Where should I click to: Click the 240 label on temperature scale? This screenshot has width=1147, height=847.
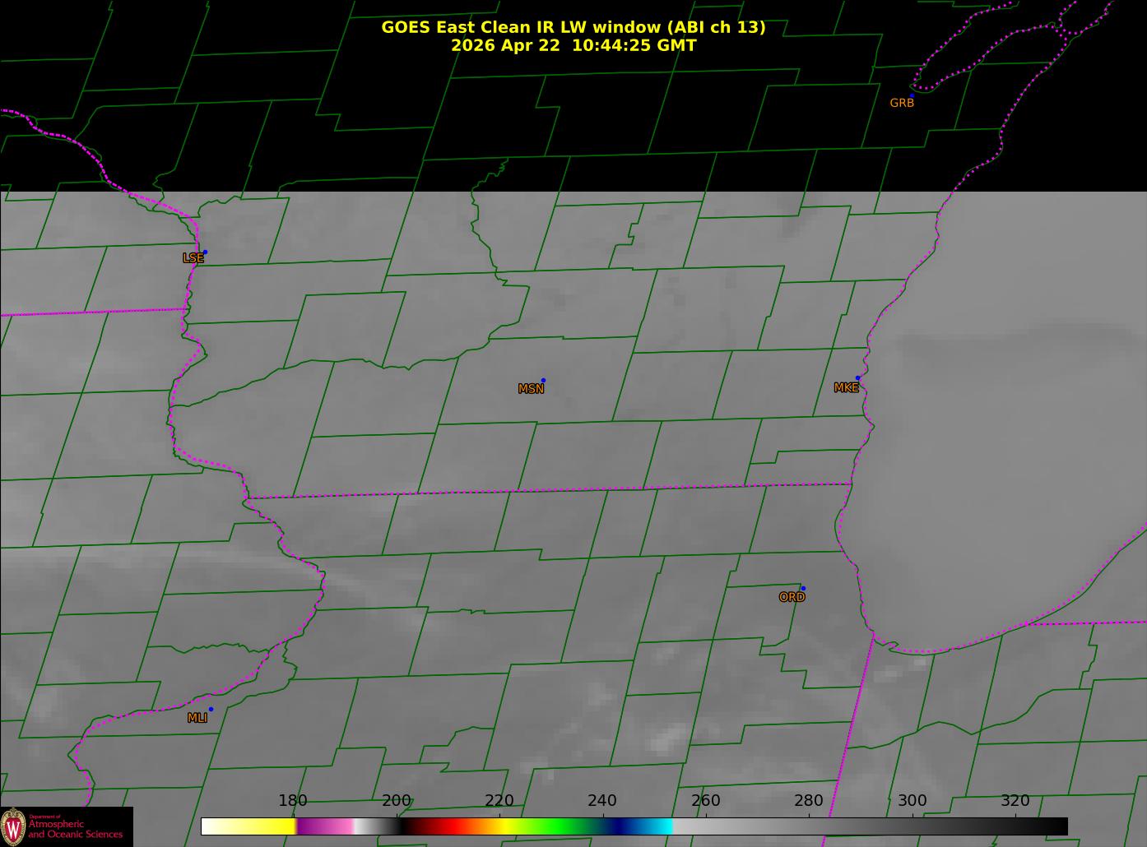(602, 800)
